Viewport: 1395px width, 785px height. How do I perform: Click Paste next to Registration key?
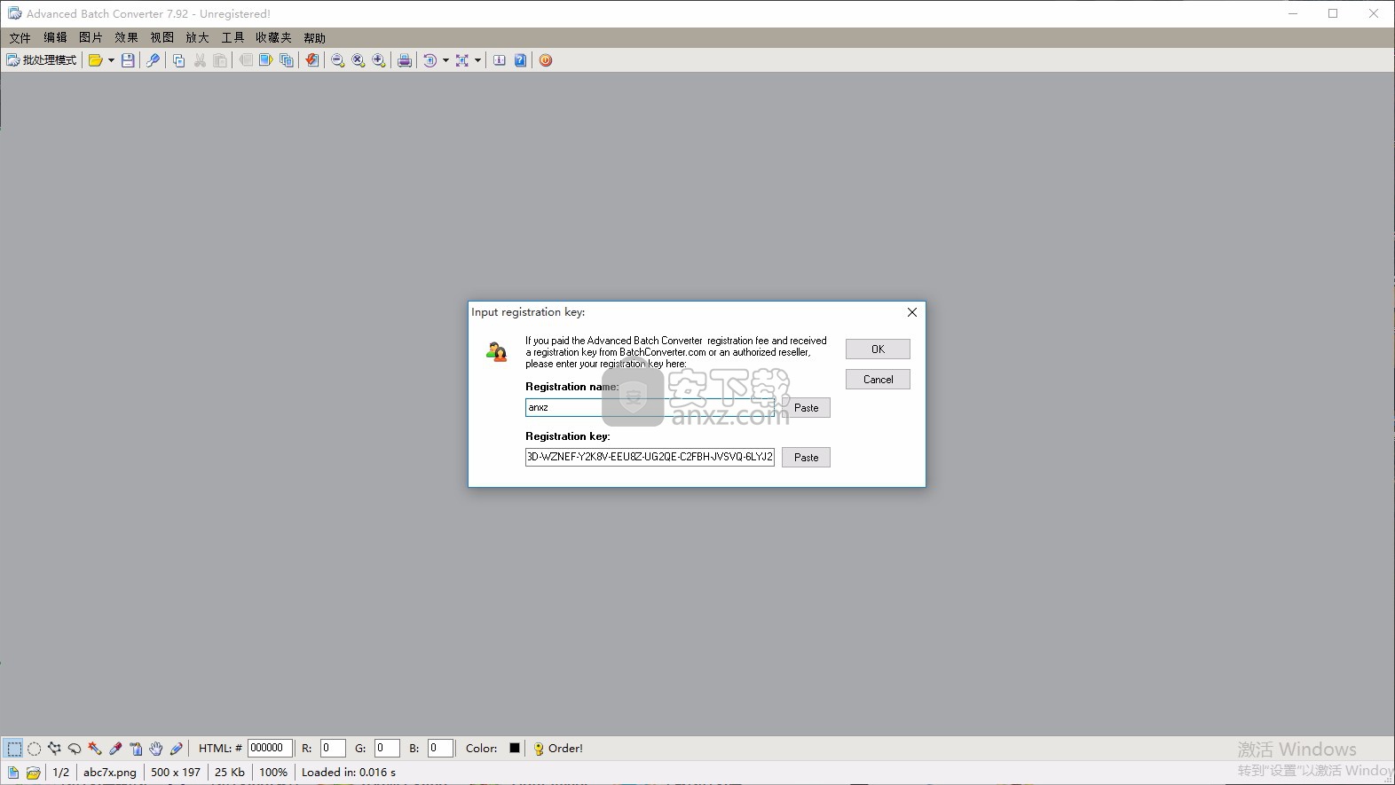806,458
